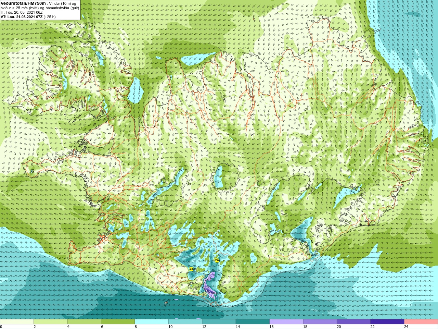This screenshot has width=438, height=329.
Task: Click the legend tick label 10
Action: 170,327
